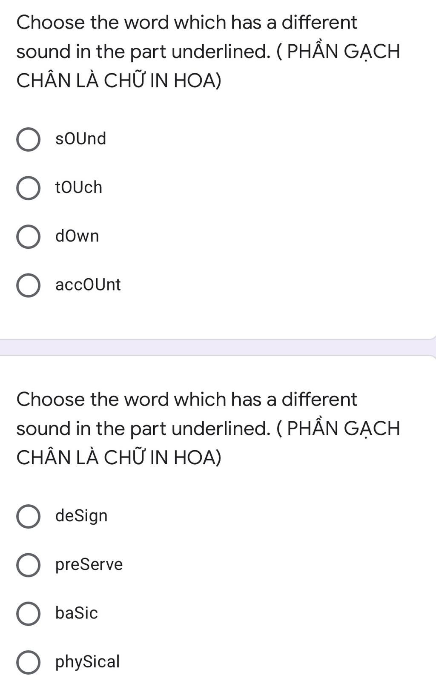
Task: Click the second question's heading text
Action: pyautogui.click(x=208, y=428)
